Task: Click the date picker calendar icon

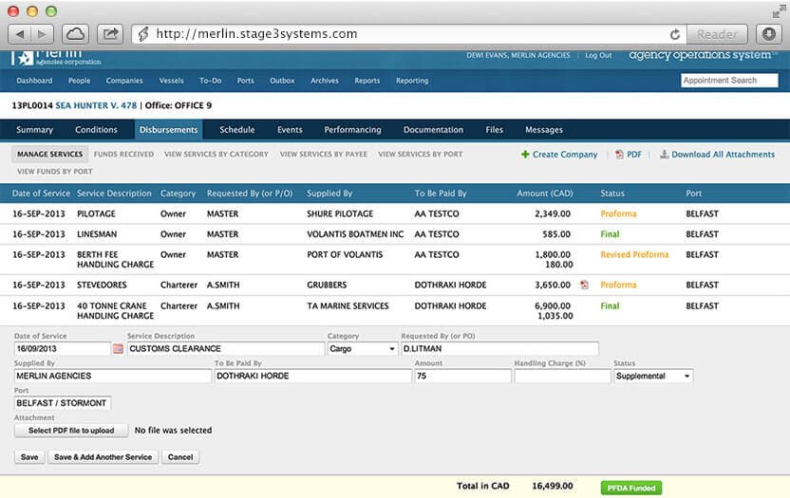Action: coord(119,349)
